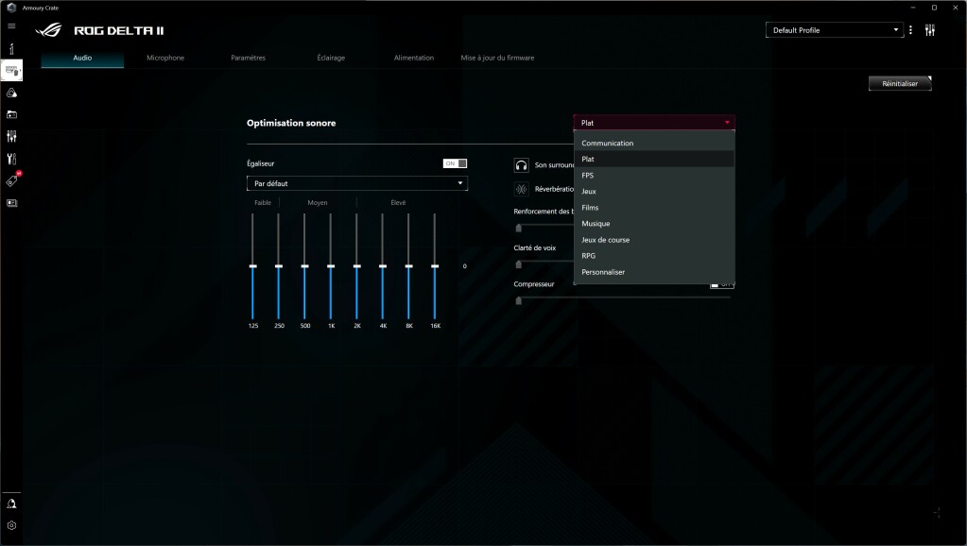Open the Home dashboard sidebar icon
967x546 pixels.
(11, 49)
